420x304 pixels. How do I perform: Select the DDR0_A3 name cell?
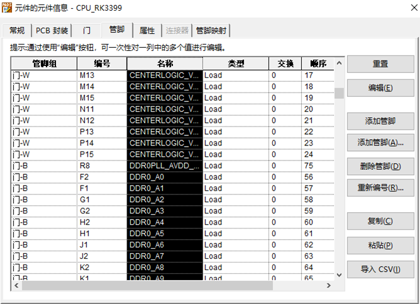click(165, 211)
